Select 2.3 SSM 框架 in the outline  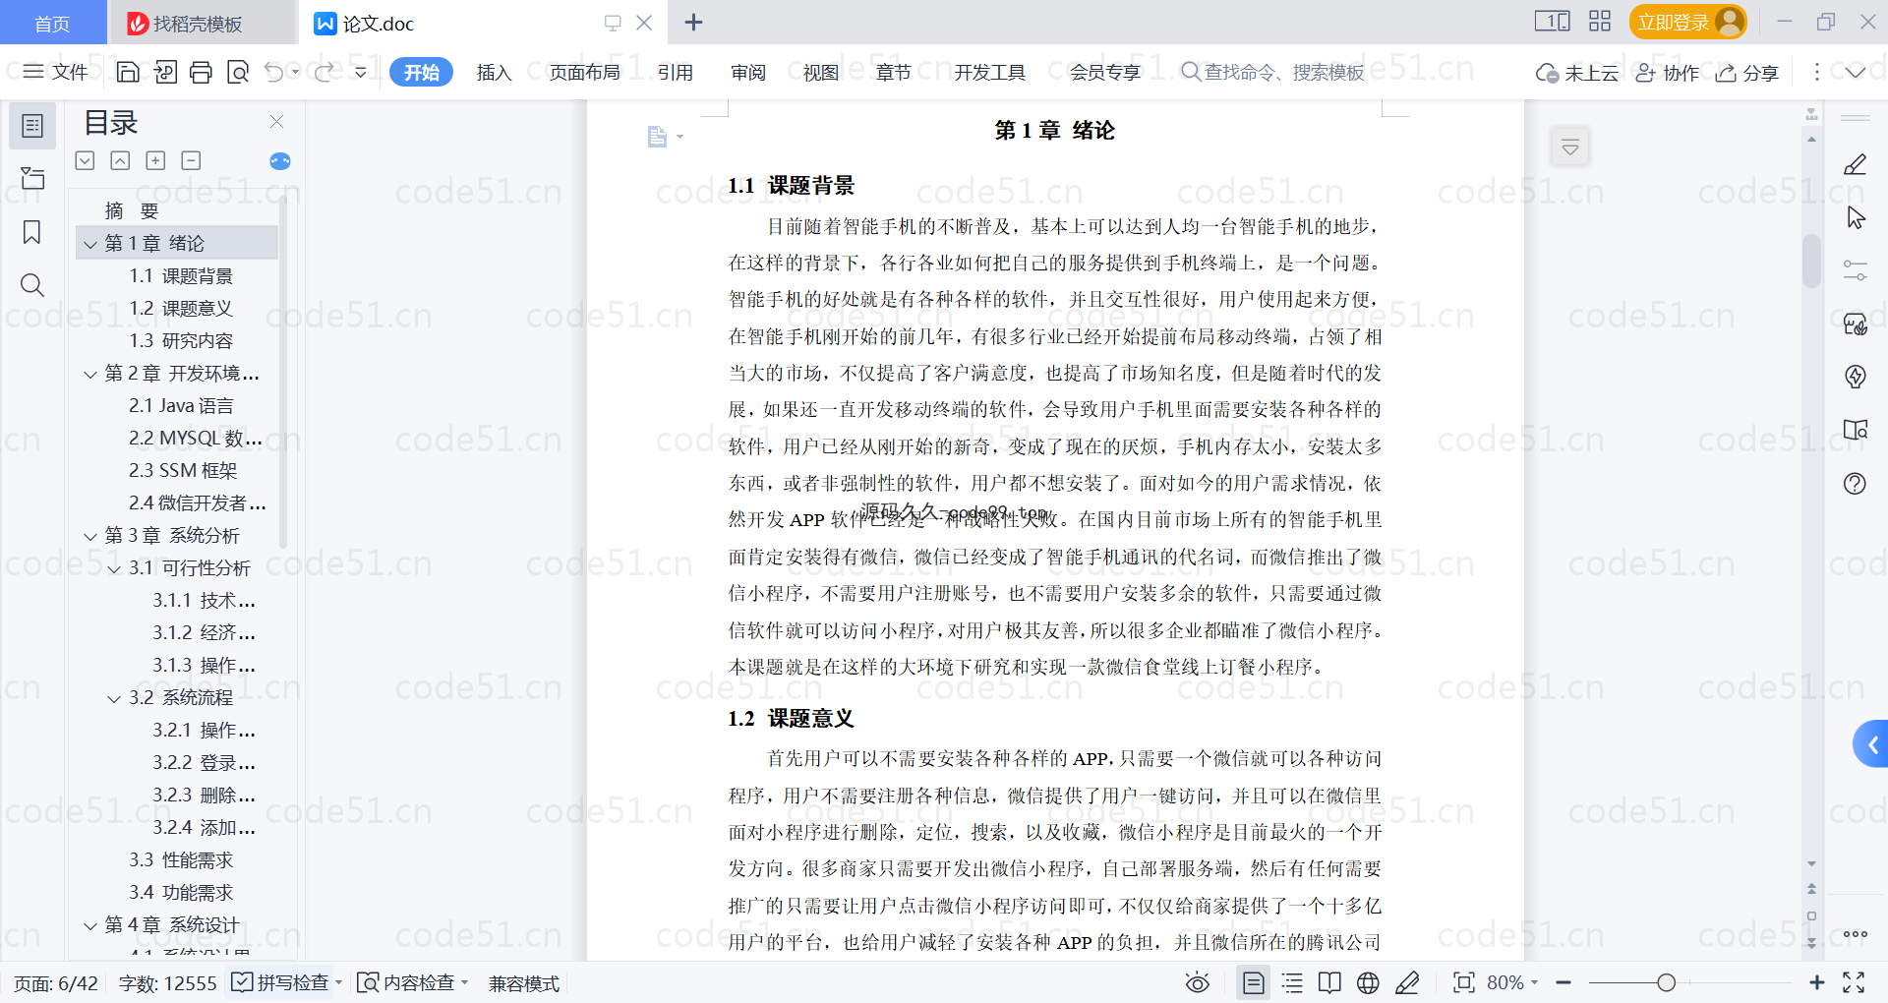point(183,471)
